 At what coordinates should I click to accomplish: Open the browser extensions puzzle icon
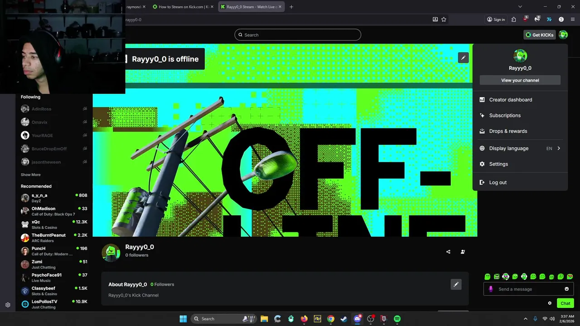tap(513, 19)
